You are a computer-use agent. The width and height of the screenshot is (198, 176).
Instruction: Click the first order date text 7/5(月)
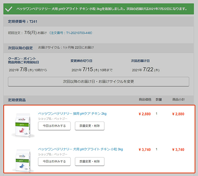click(30, 33)
